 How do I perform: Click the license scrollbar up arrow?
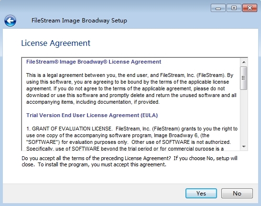tap(244, 62)
